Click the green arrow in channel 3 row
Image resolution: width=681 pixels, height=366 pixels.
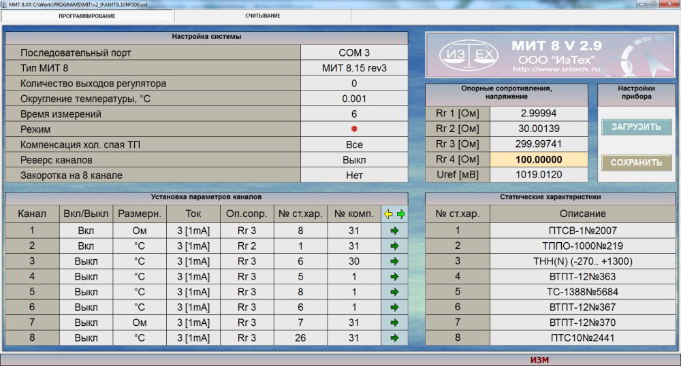(394, 261)
